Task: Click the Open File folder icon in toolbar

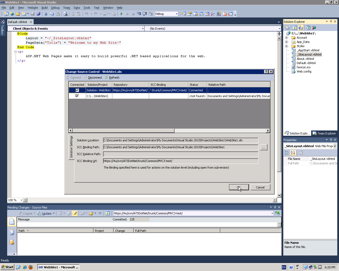Action: point(18,14)
